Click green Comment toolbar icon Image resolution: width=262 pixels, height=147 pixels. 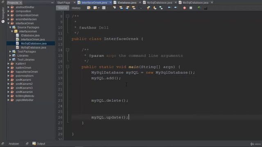click(x=199, y=8)
